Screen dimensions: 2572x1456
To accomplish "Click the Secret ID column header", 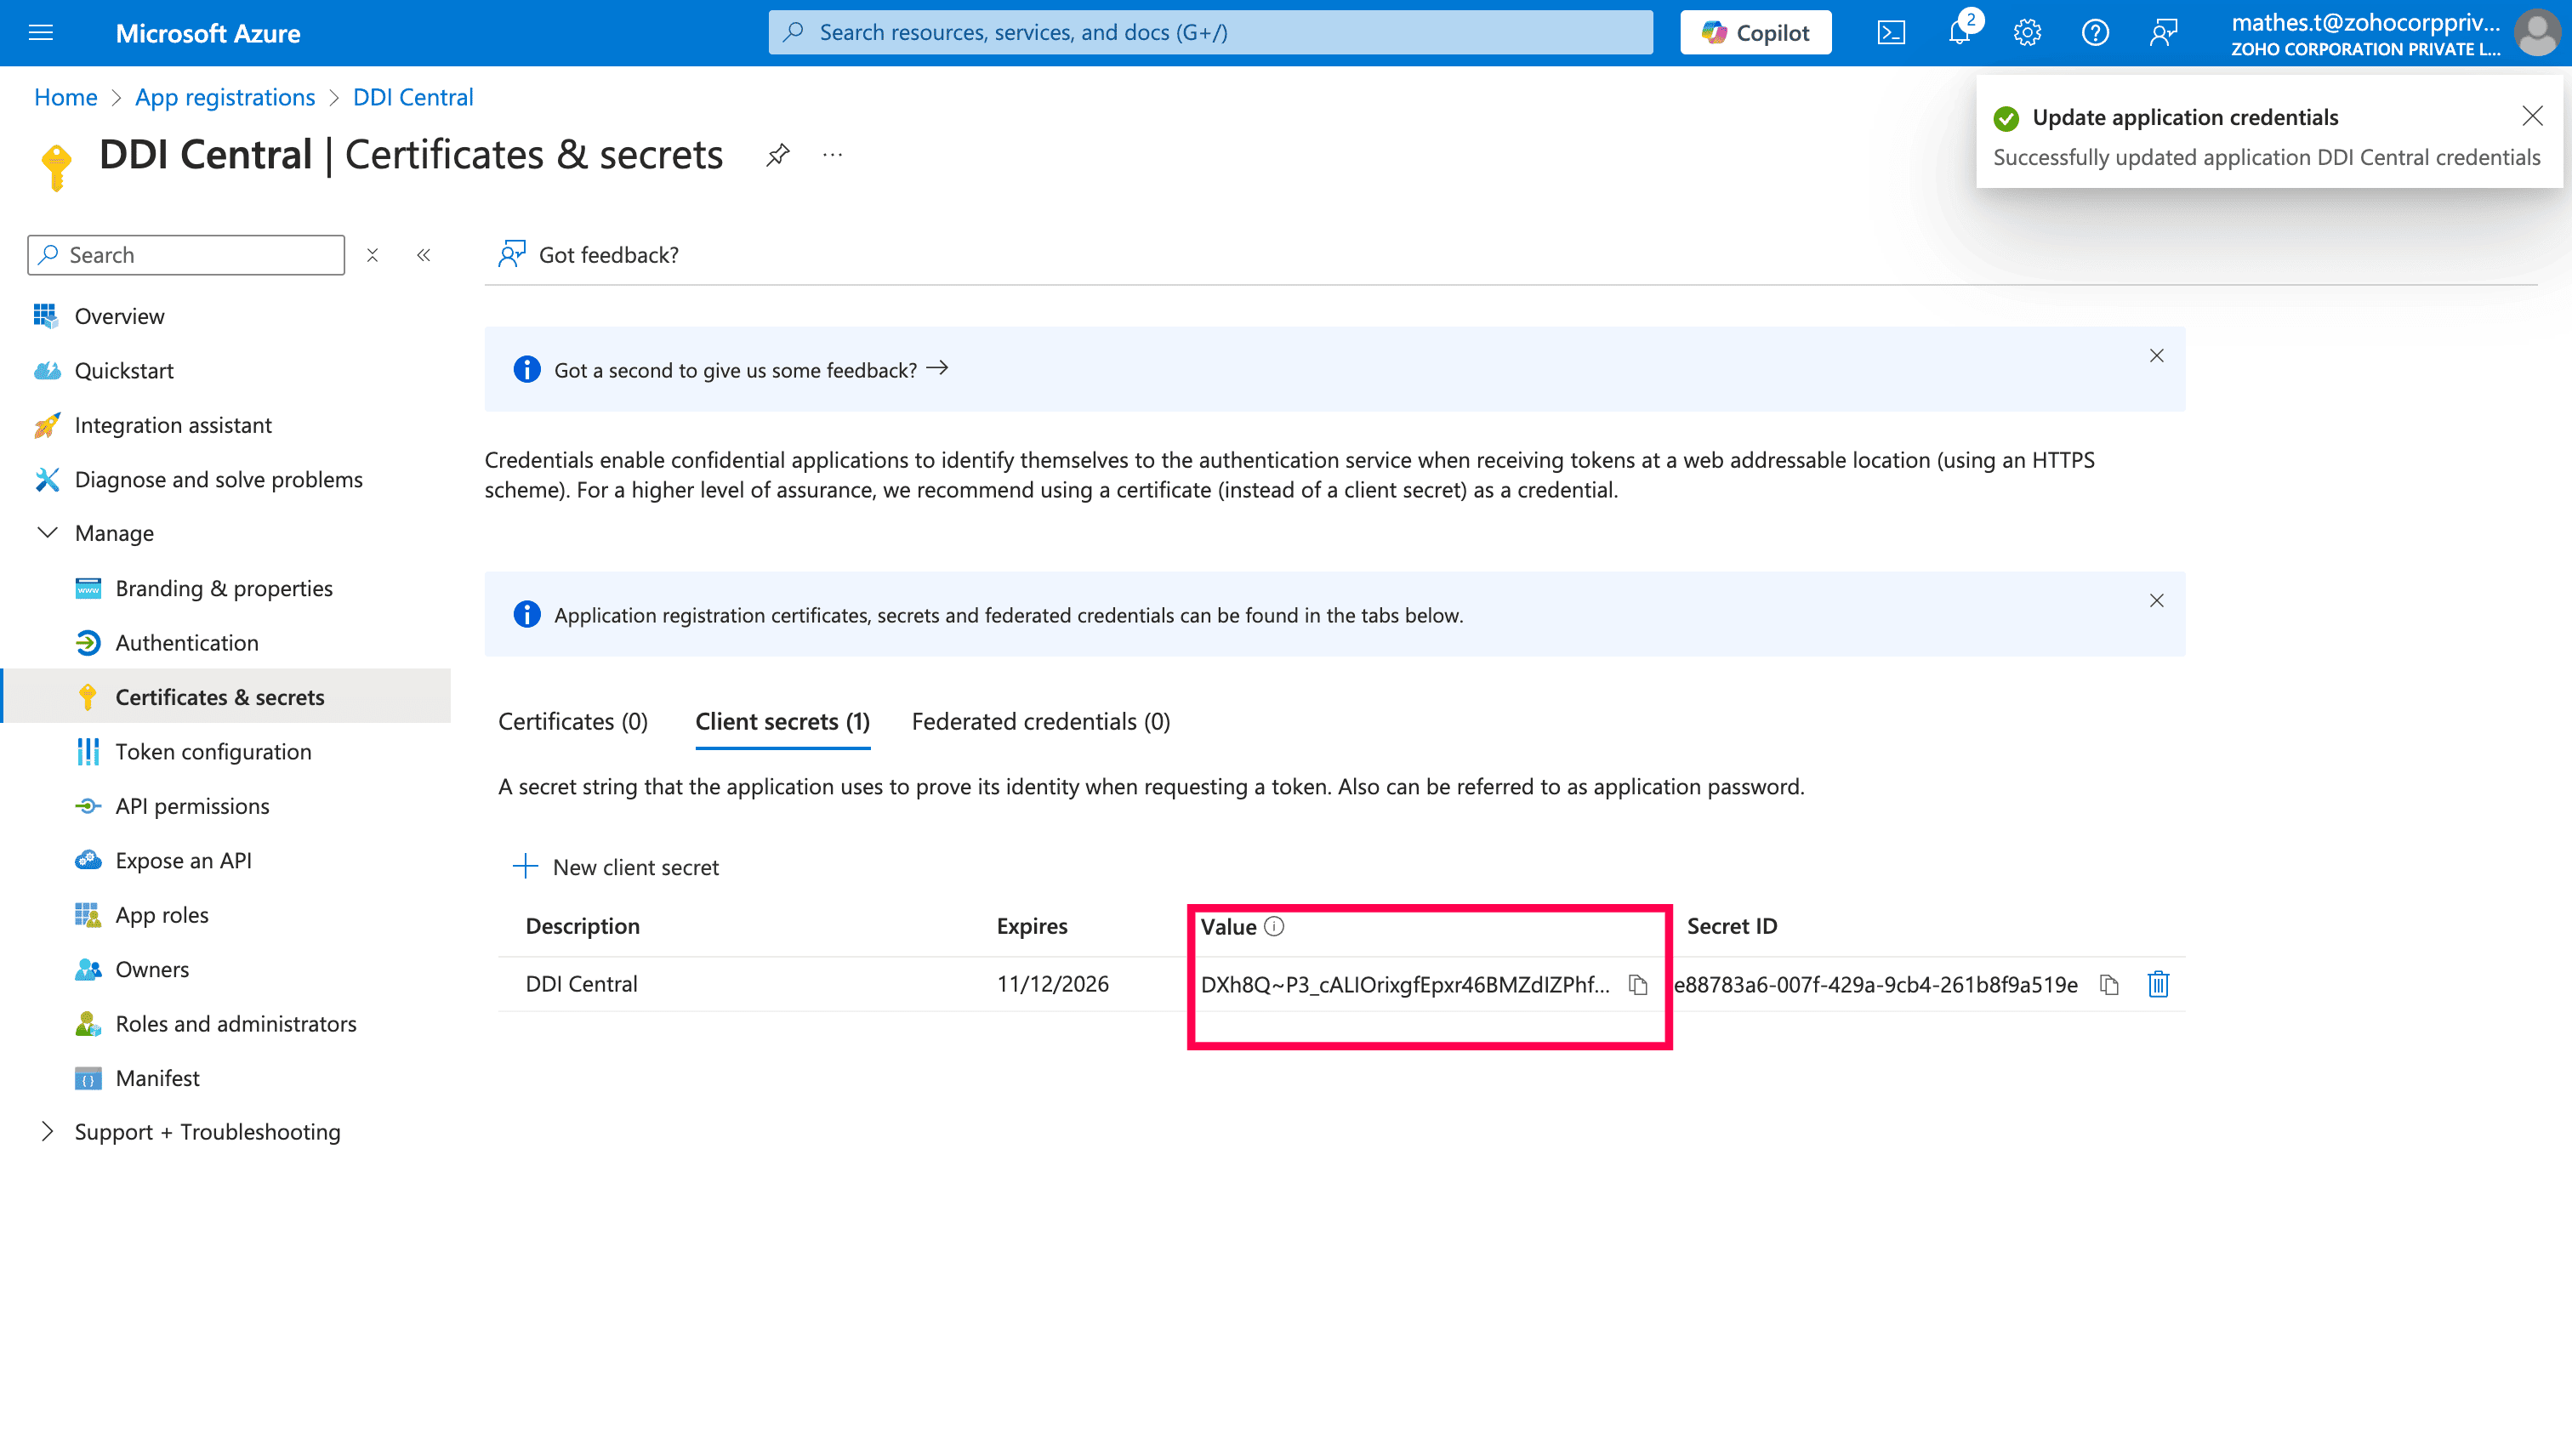I will point(1732,926).
